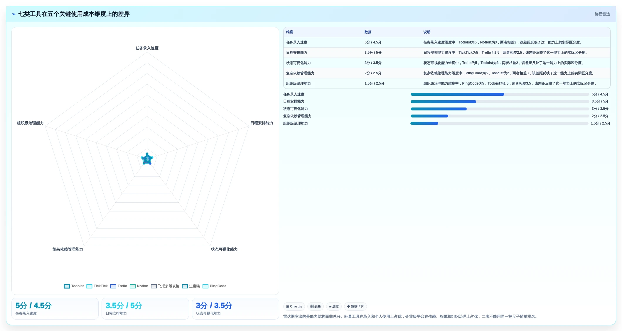This screenshot has width=622, height=331.
Task: Select table row cell 日程安排能力
Action: pos(297,53)
